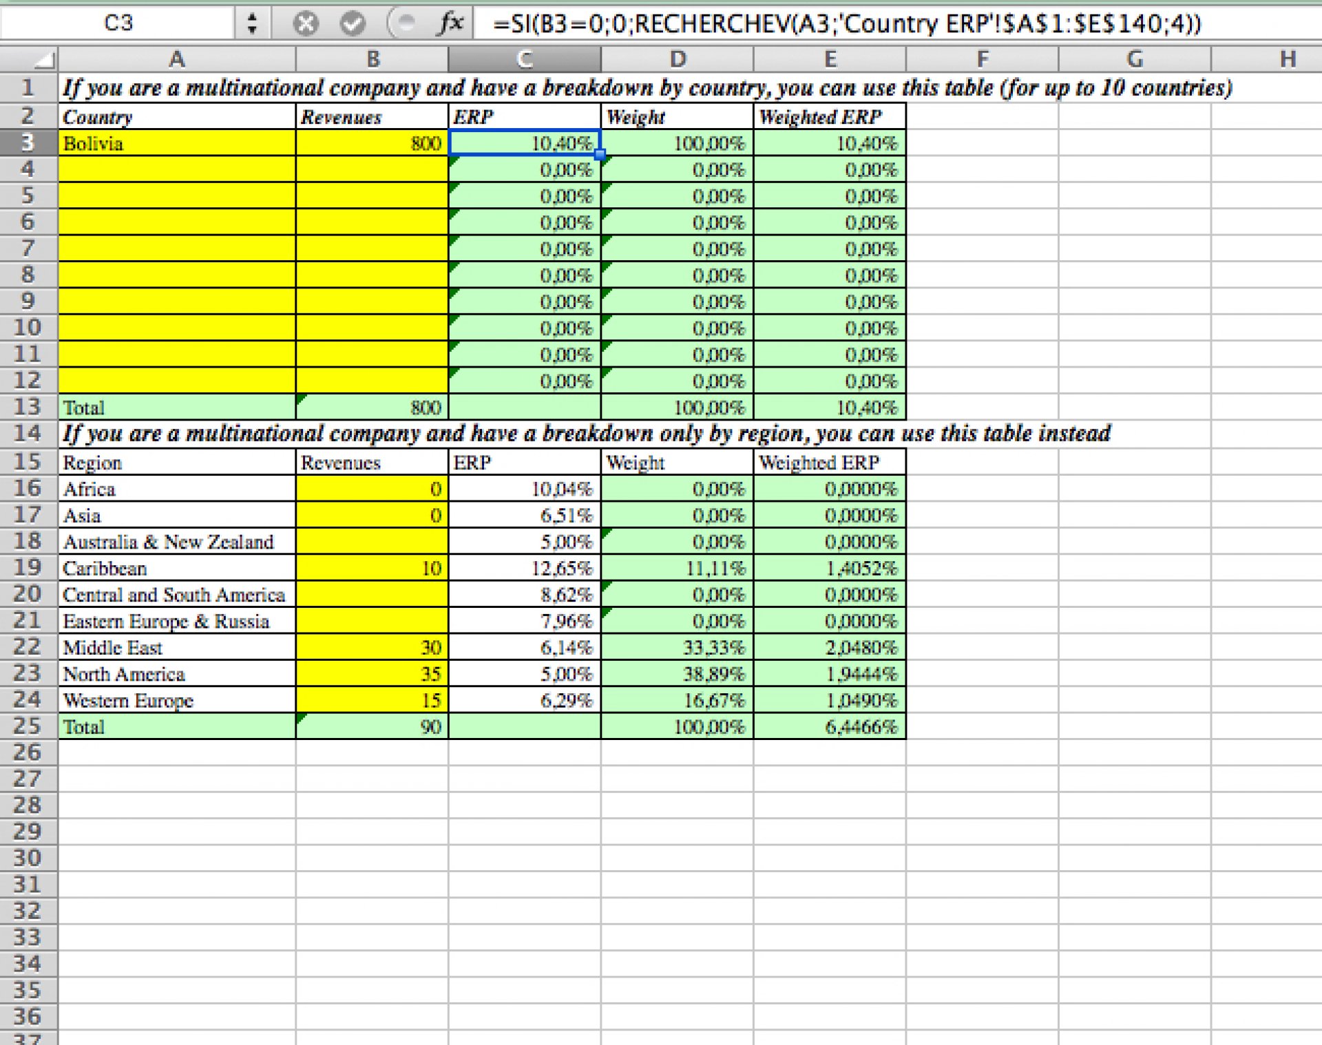Click inside the formula bar text
The width and height of the screenshot is (1322, 1045).
[x=847, y=24]
